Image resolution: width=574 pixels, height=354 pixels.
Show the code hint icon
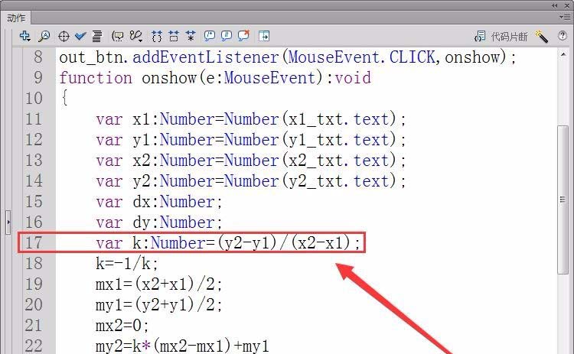click(118, 36)
